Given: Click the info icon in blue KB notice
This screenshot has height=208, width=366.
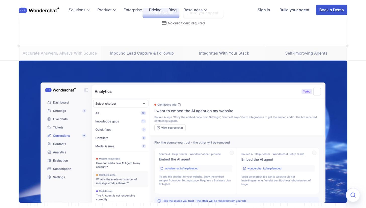Looking at the screenshot, I should coord(159,201).
